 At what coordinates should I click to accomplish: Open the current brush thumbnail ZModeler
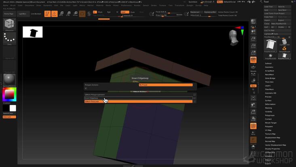point(9,25)
